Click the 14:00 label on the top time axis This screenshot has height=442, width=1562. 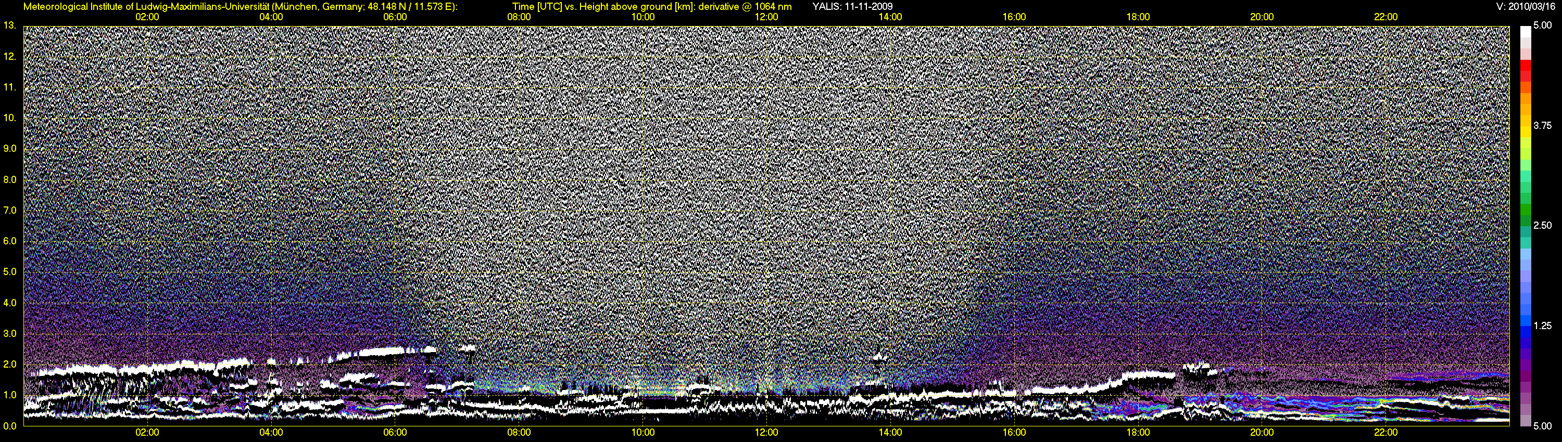pos(890,17)
